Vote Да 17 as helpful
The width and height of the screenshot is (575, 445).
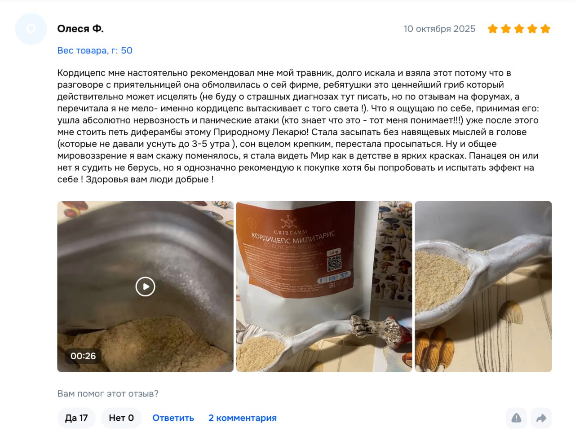click(x=76, y=418)
